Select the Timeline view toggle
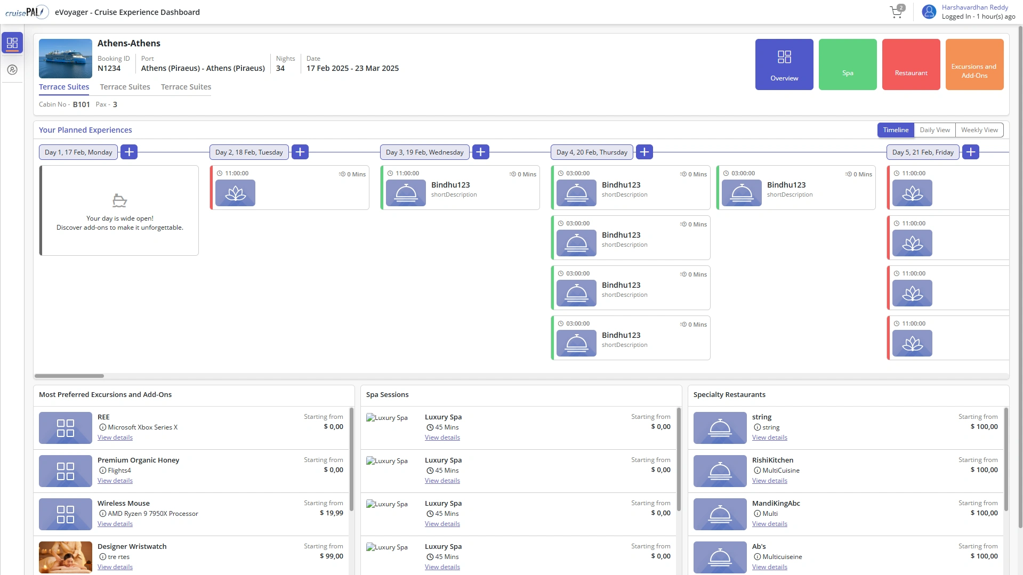The width and height of the screenshot is (1023, 575). click(895, 130)
